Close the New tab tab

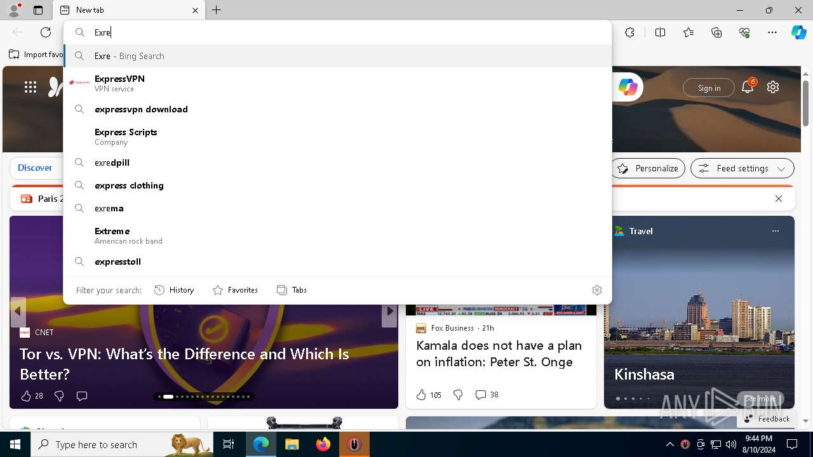click(x=196, y=10)
